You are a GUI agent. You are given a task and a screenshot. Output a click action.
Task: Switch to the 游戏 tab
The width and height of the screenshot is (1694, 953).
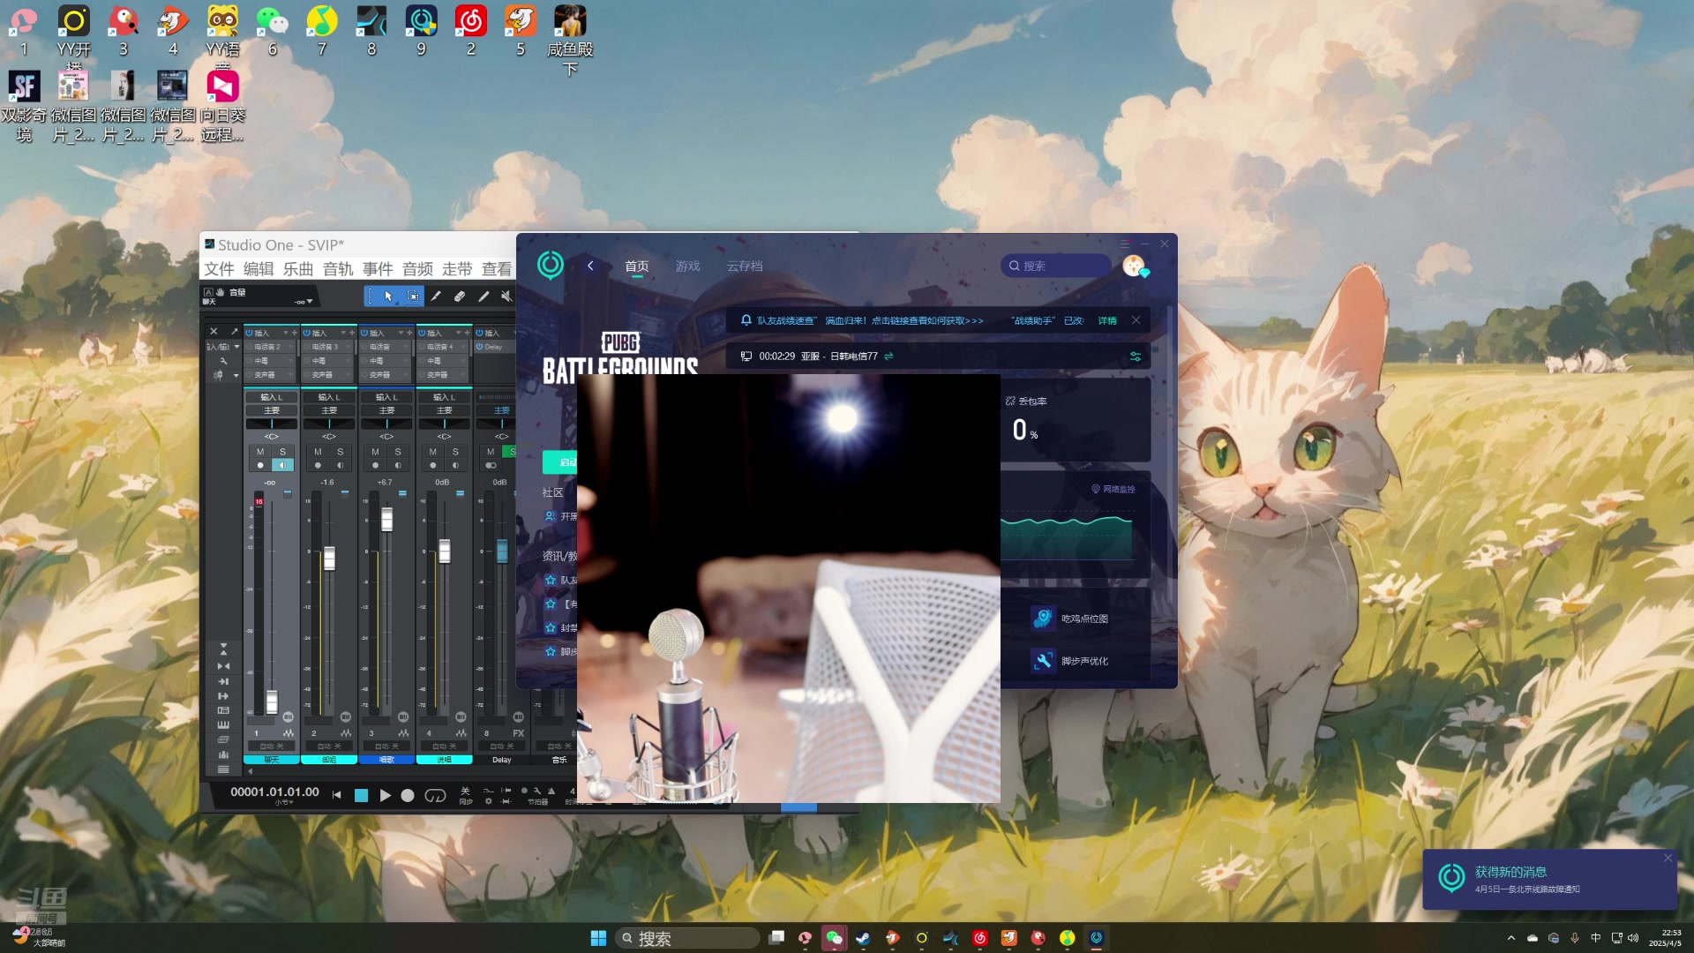pyautogui.click(x=687, y=266)
